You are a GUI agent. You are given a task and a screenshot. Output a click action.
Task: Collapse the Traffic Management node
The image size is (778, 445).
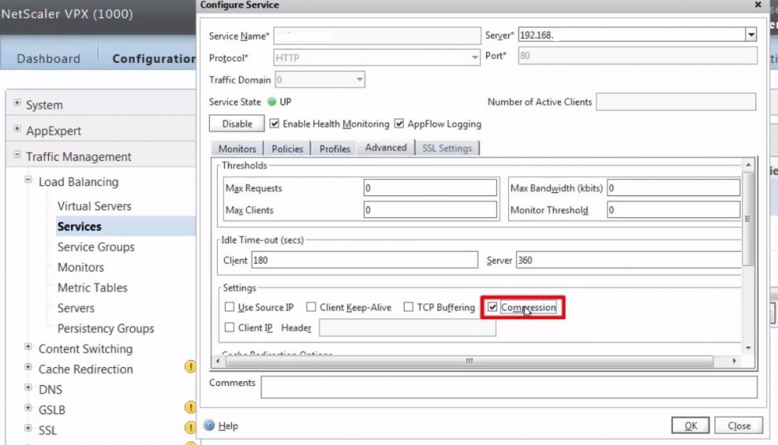(17, 154)
